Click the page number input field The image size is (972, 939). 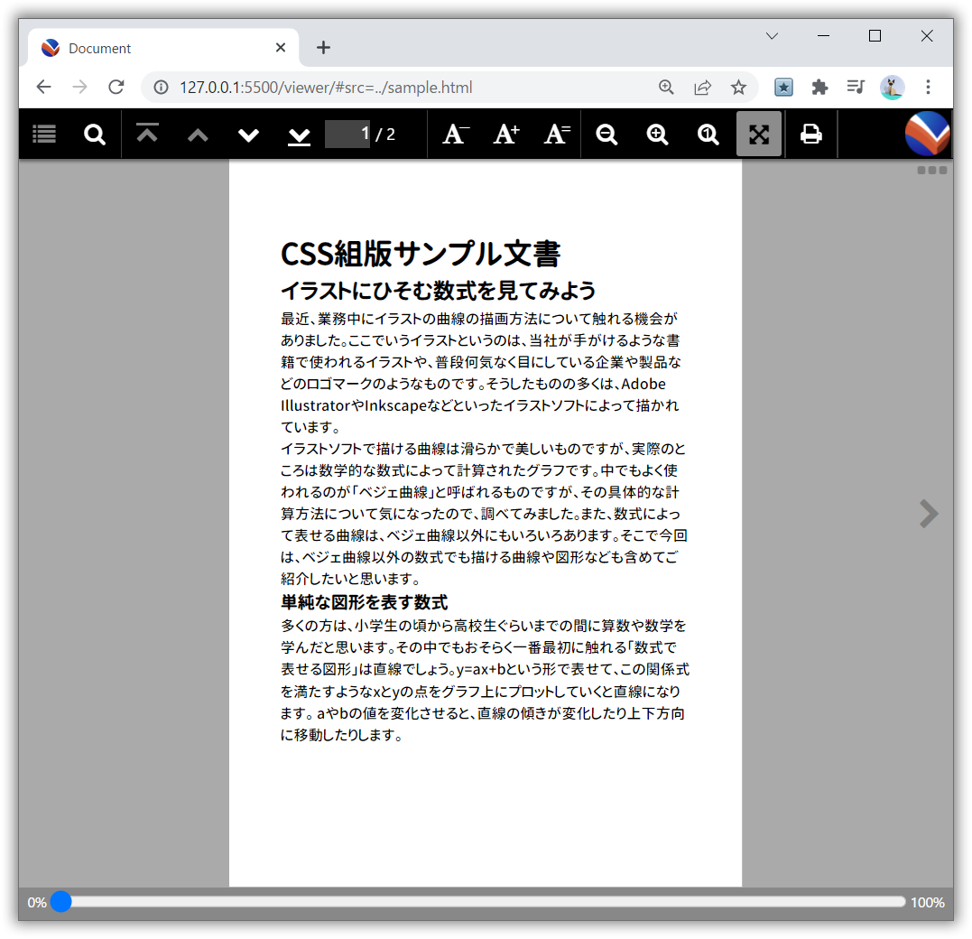[346, 134]
